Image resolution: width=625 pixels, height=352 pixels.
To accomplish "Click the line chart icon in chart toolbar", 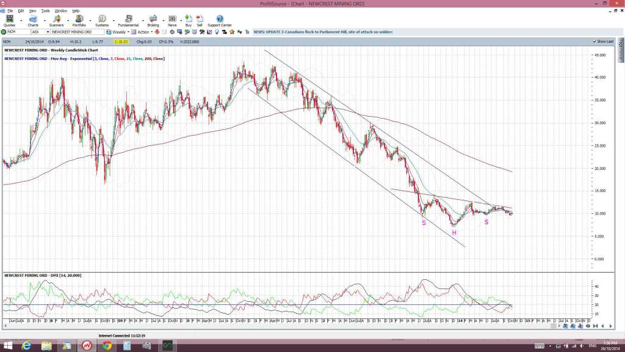I will coord(209,32).
